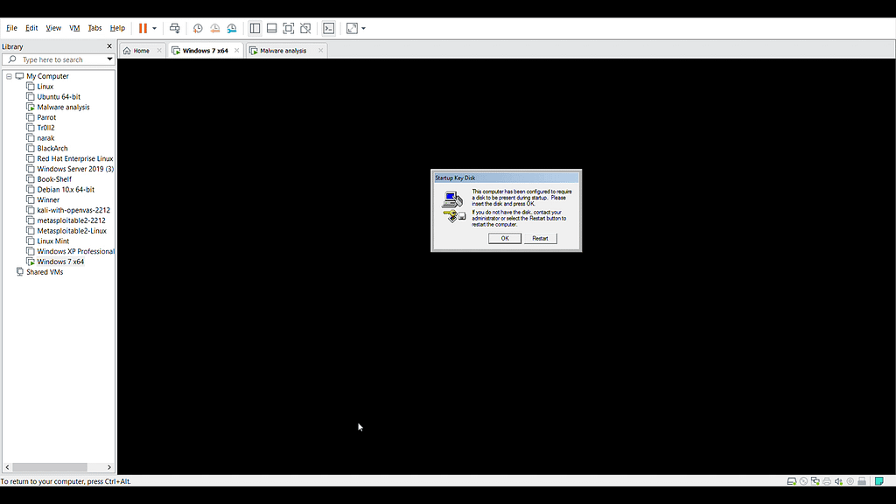The height and width of the screenshot is (504, 896).
Task: Enter full screen mode icon
Action: tap(289, 28)
